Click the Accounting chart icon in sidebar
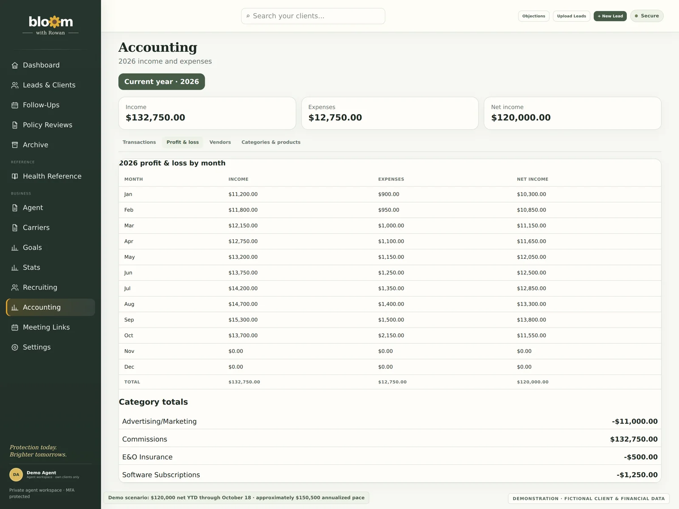679x509 pixels. point(15,308)
